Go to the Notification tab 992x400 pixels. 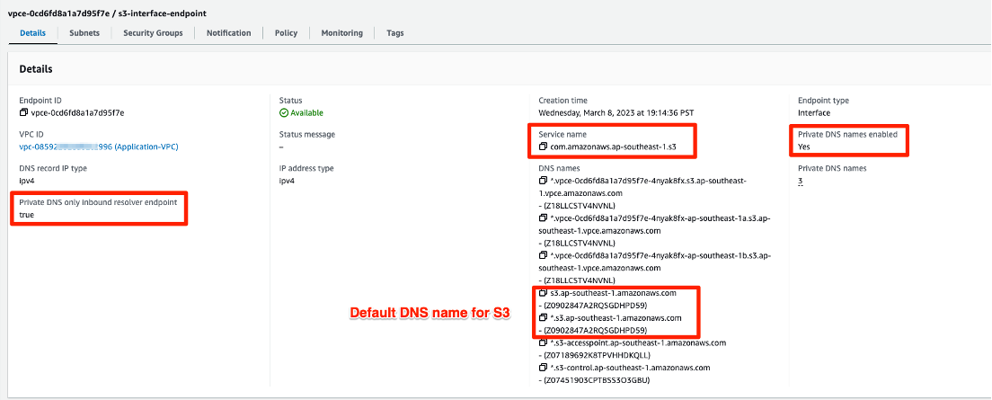click(228, 33)
